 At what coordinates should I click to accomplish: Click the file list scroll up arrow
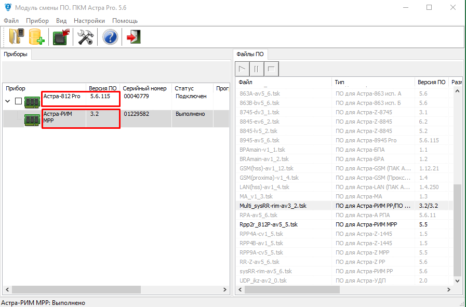458,91
